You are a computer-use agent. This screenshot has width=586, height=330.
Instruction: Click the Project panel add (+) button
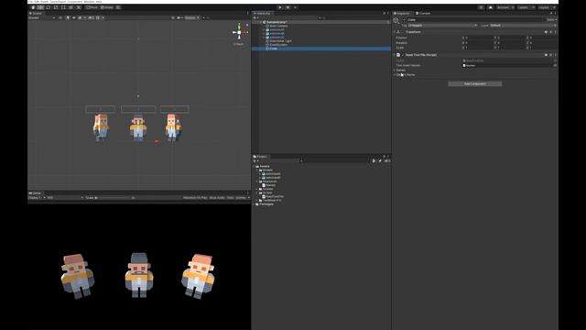(255, 161)
